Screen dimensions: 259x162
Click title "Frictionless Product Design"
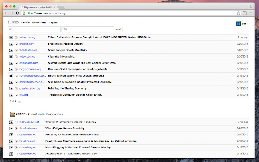(65, 44)
